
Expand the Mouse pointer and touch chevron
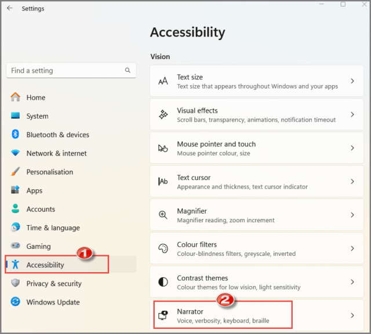(352, 148)
